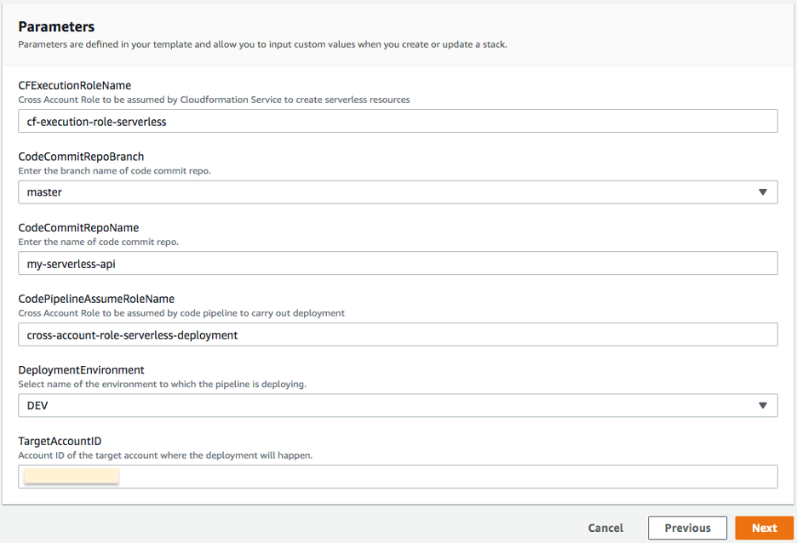
Task: Click the masked TargetAccountID input
Action: 398,476
